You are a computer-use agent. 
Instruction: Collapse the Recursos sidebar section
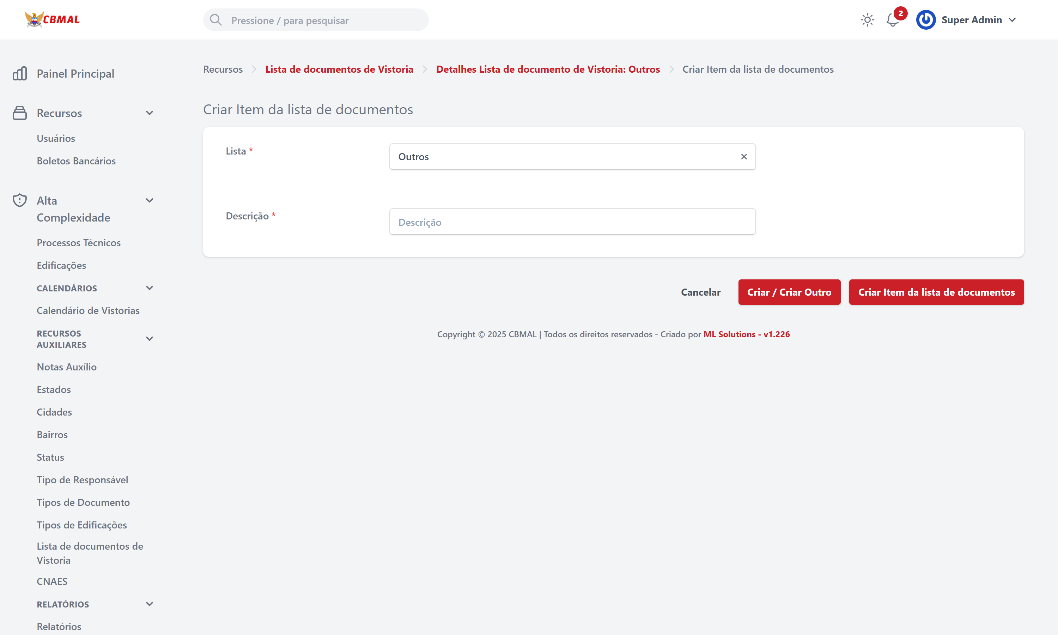point(149,113)
